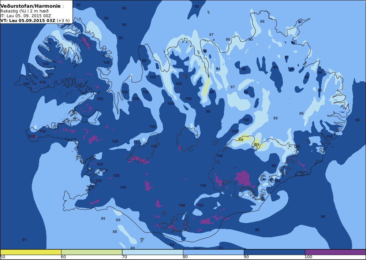366x260 pixels.
Task: Click the "VT: Lau 05.09.2015 03Z" line
Action: click(28, 21)
